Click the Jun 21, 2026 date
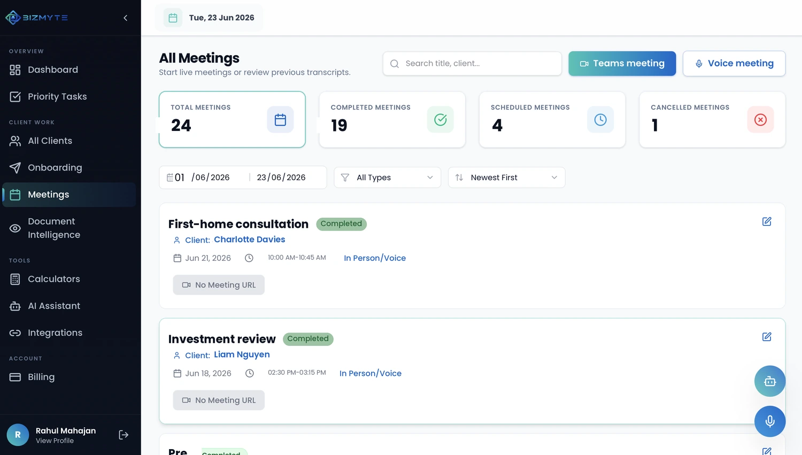 click(208, 258)
